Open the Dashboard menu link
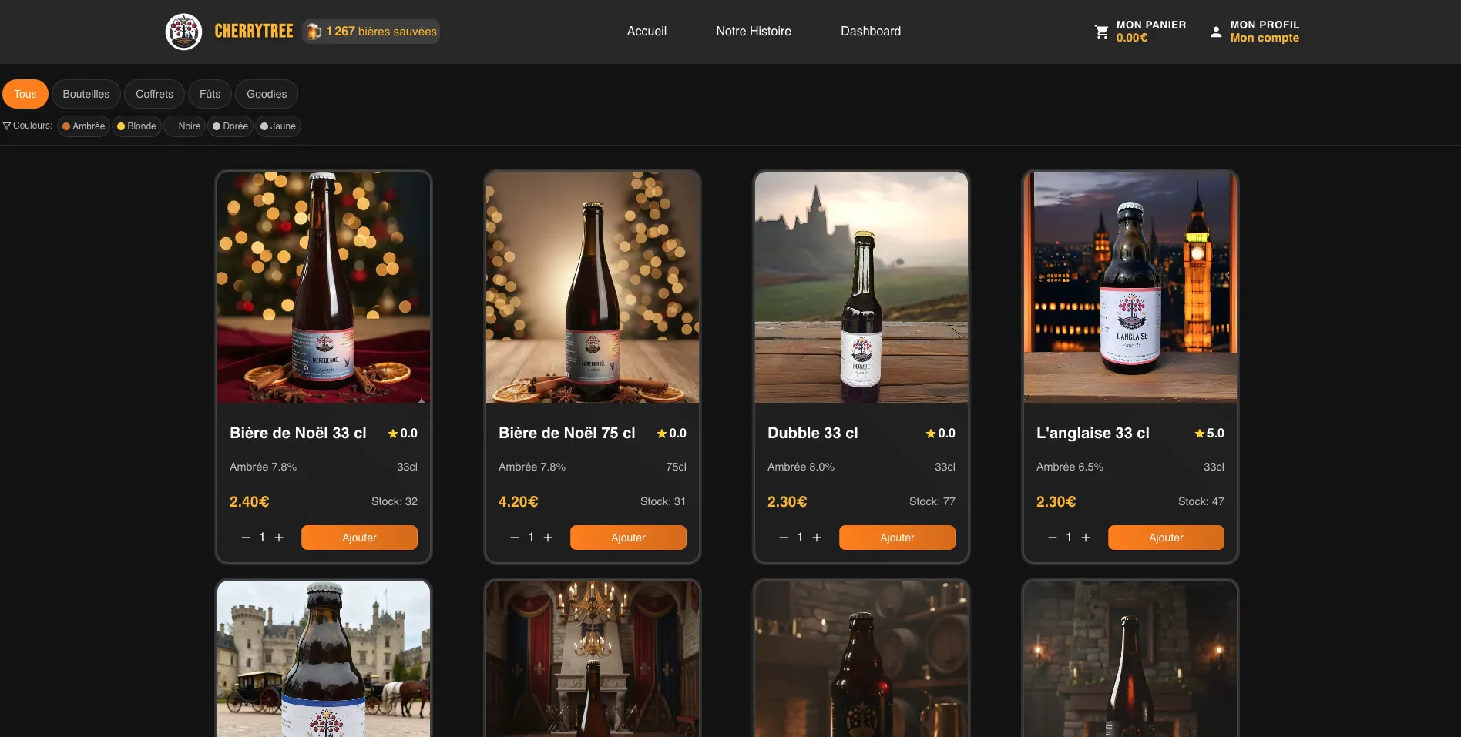1461x737 pixels. tap(870, 32)
